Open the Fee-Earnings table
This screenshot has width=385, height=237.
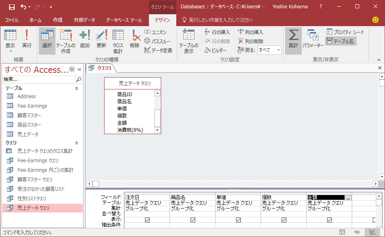(32, 106)
